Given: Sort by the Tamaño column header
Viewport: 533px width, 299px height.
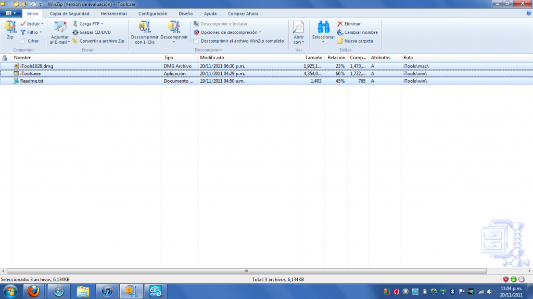Looking at the screenshot, I should pos(313,58).
